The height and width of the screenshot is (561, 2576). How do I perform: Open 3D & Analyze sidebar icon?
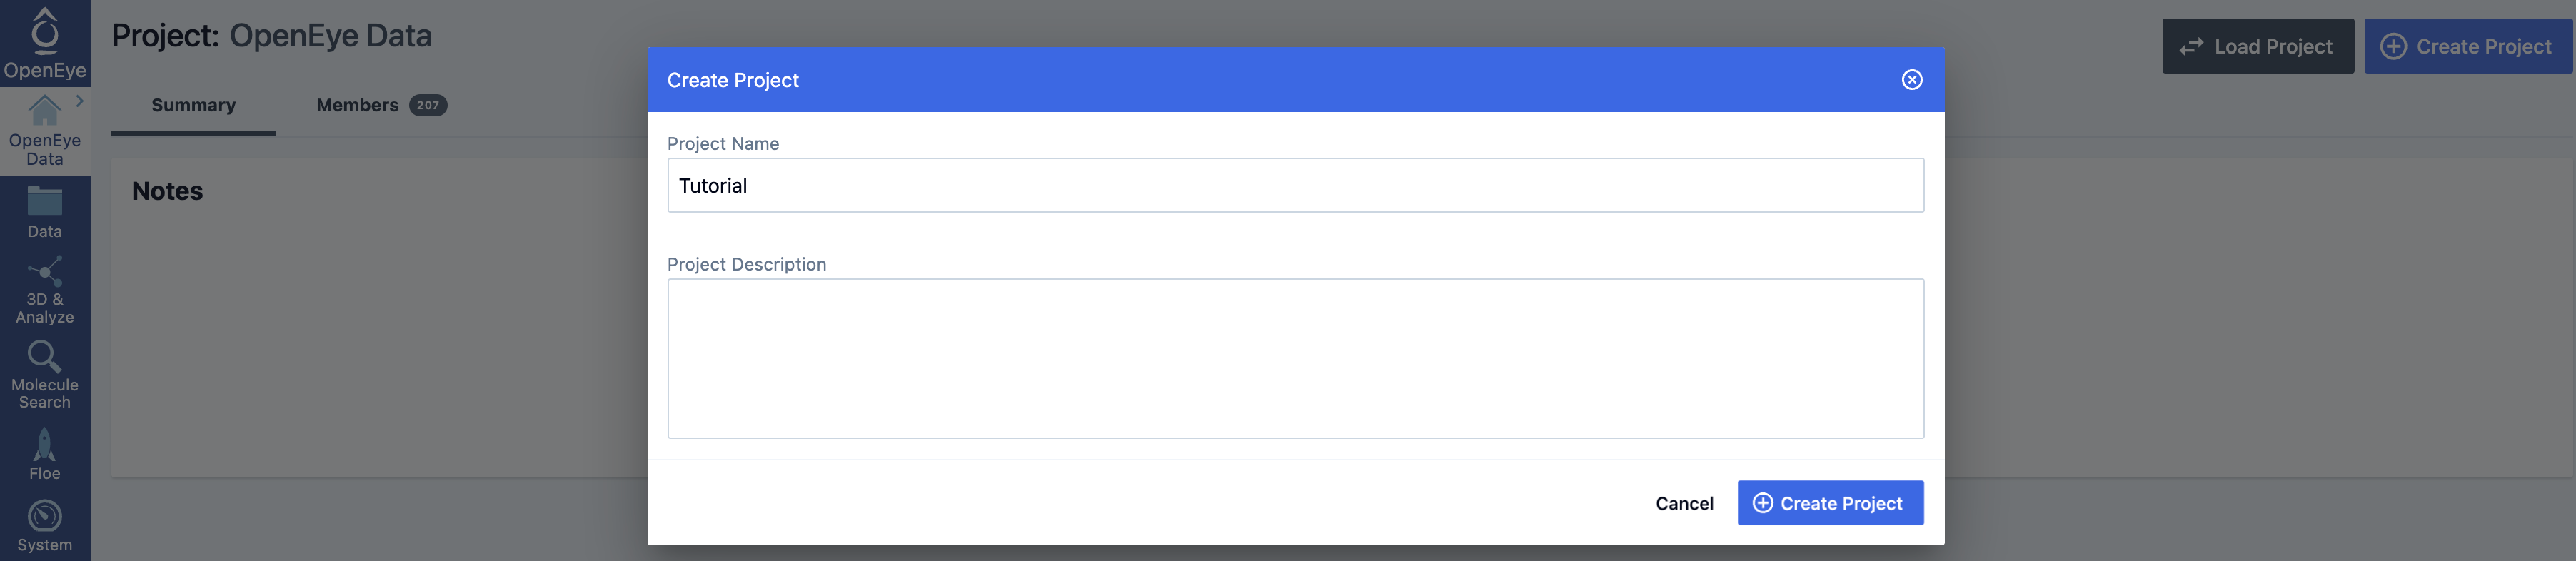pyautogui.click(x=45, y=271)
